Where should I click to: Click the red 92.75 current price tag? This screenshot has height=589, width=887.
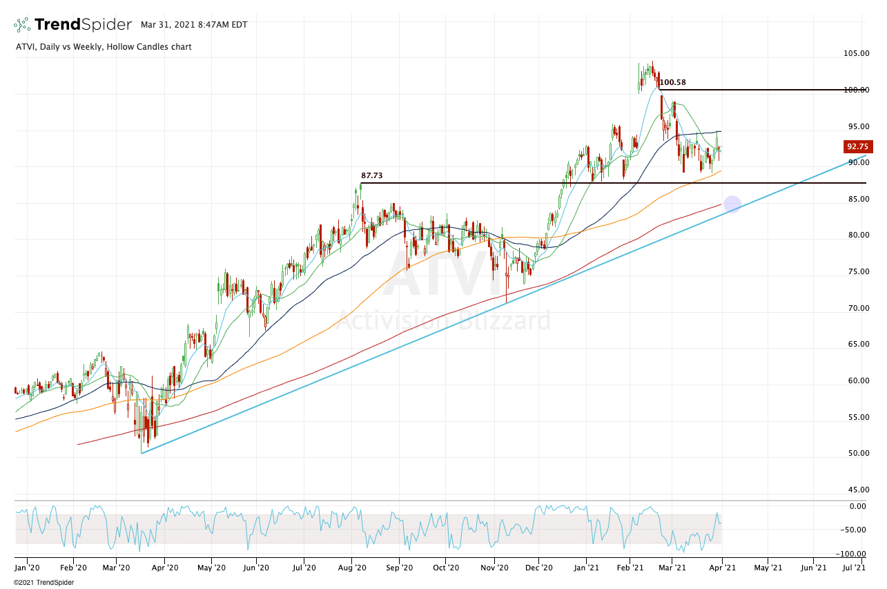coord(859,146)
